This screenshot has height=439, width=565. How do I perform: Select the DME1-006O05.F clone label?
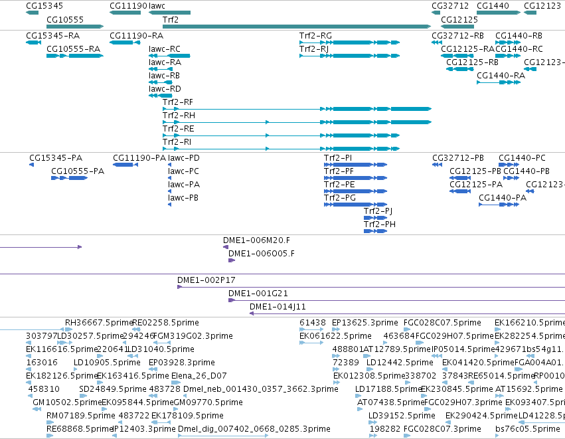click(x=262, y=254)
